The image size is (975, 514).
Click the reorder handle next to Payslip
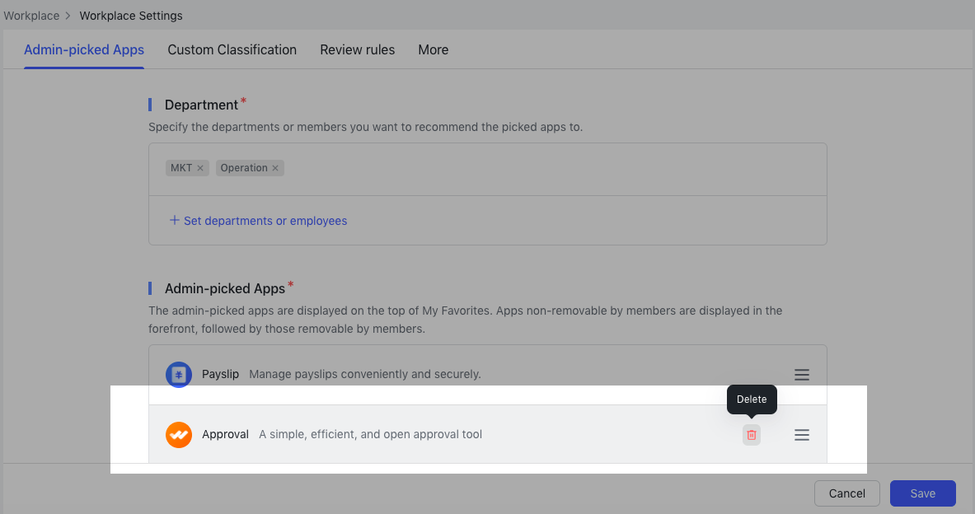[801, 374]
